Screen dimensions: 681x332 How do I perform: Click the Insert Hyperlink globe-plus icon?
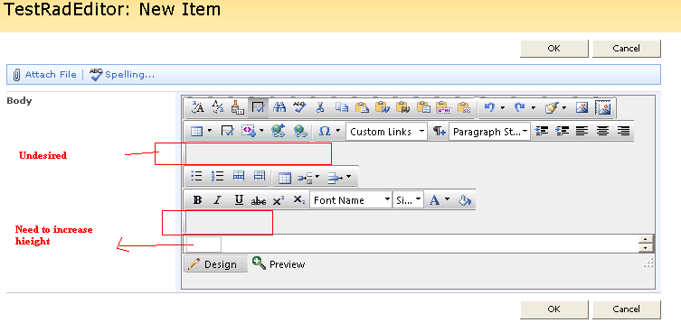click(279, 132)
